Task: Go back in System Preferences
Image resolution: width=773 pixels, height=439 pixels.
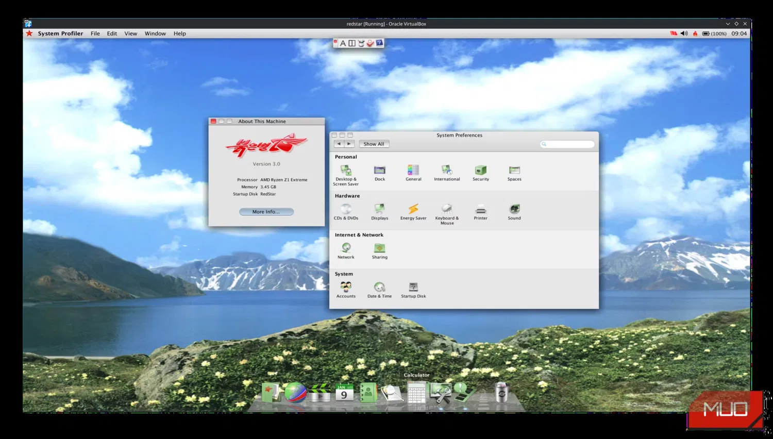Action: (339, 144)
